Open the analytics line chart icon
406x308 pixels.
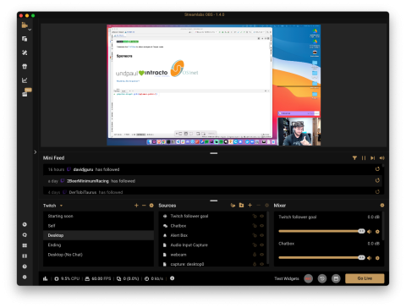25,80
